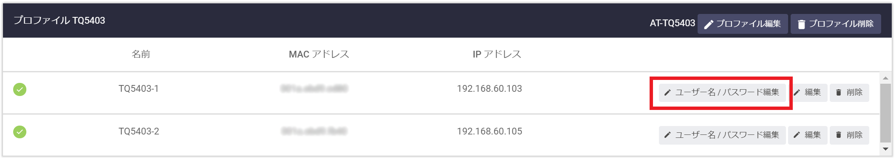Screen dimensions: 896x159
Task: Click the scrollbar up arrow
Action: 885,78
